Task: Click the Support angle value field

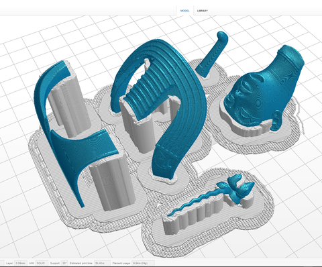Action: [x=64, y=263]
